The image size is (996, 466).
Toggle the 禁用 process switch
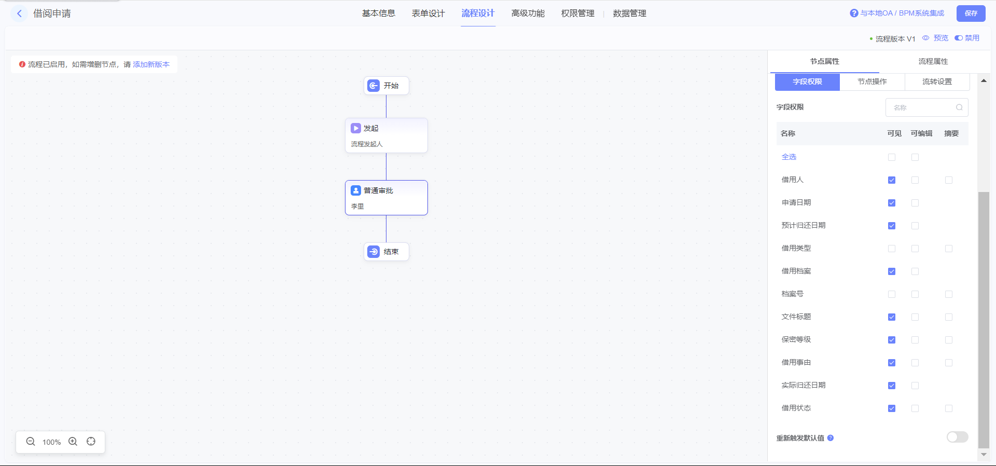point(959,38)
